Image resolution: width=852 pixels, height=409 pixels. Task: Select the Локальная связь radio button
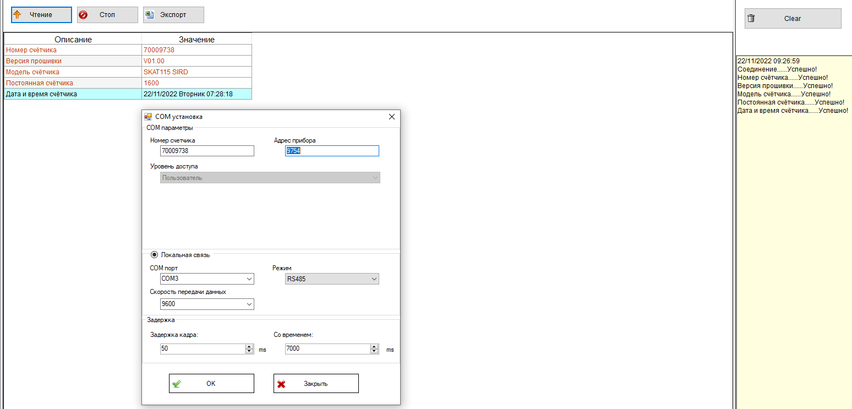155,255
